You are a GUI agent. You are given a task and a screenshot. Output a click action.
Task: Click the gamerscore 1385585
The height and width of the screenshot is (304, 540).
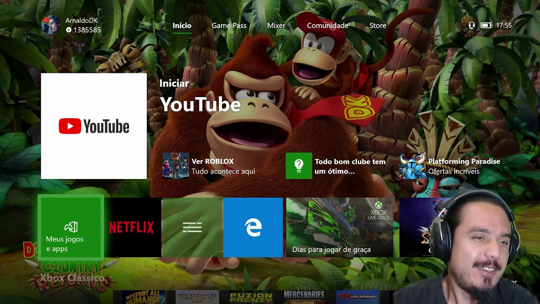87,30
